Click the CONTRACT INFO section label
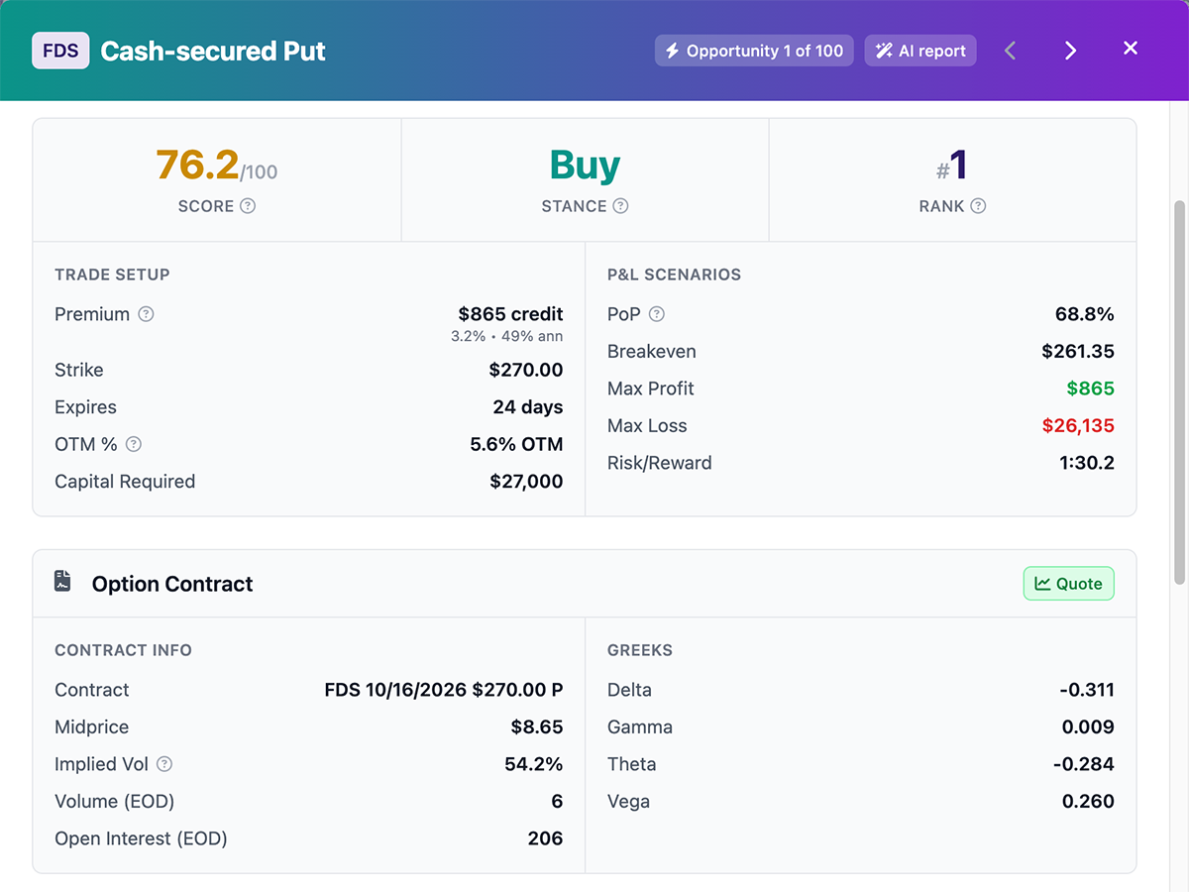Viewport: 1189px width, 892px height. click(123, 650)
